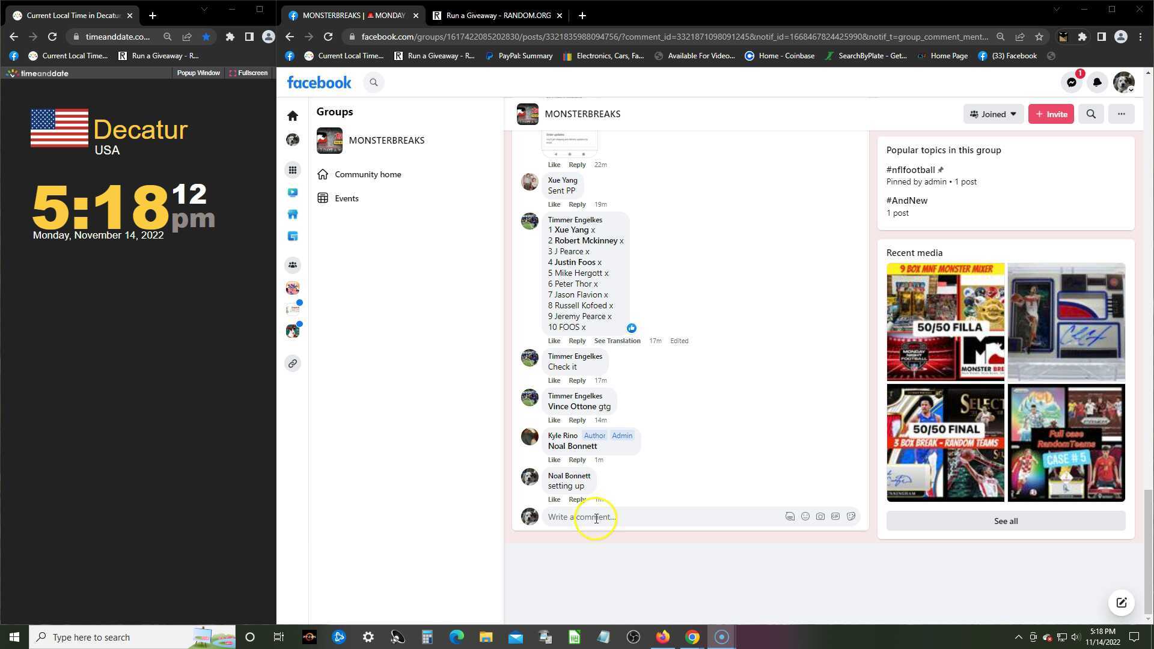Like Kyle Rino's Noal Bonnett comment

point(554,460)
